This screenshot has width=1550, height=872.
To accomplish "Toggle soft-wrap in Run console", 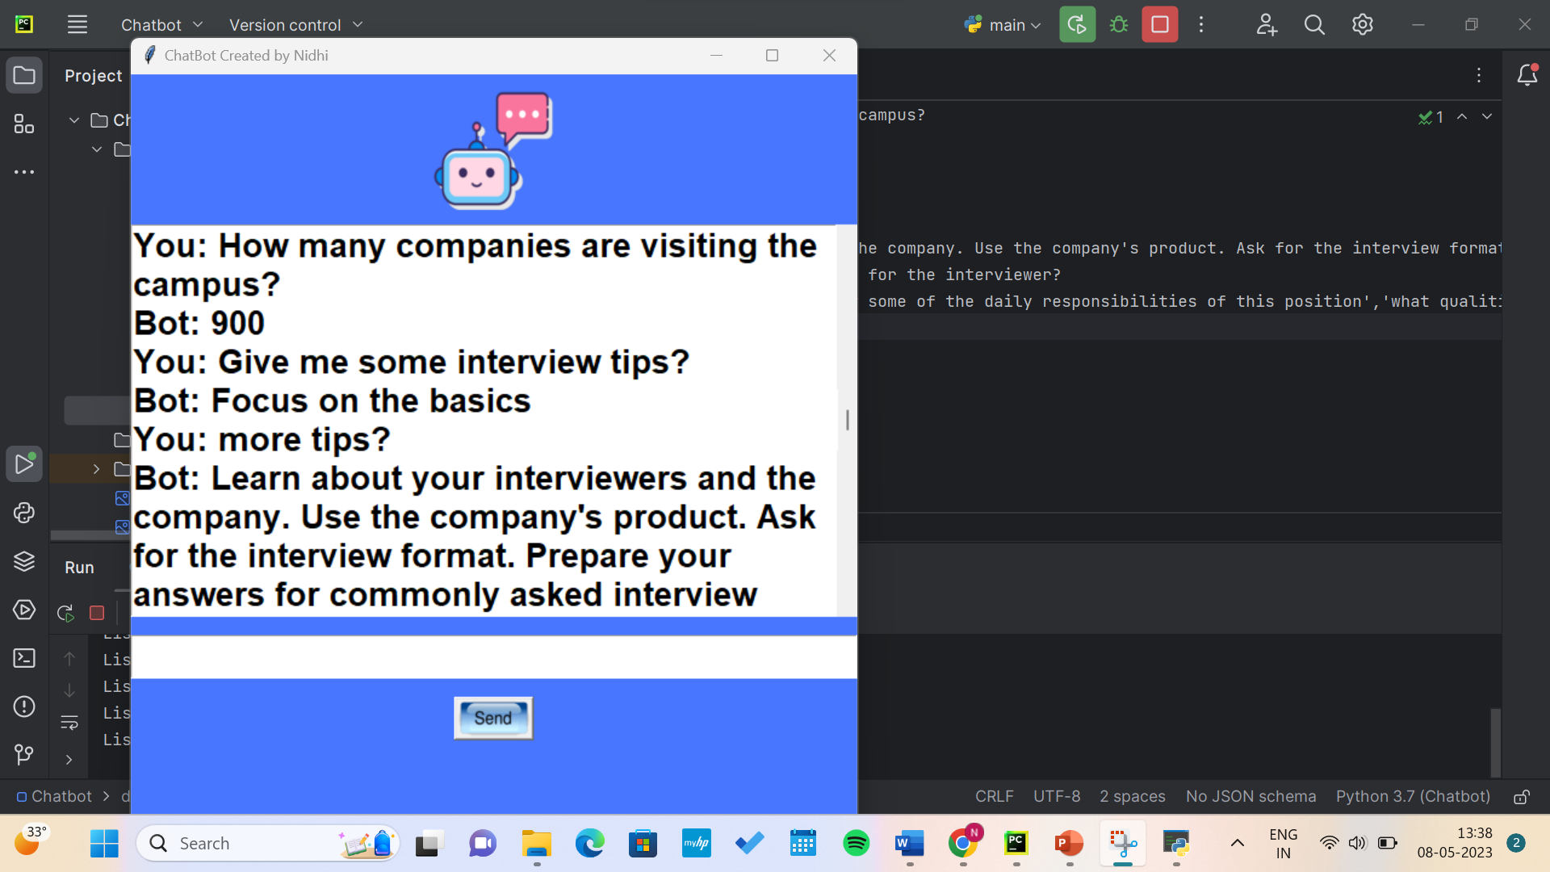I will pyautogui.click(x=69, y=723).
